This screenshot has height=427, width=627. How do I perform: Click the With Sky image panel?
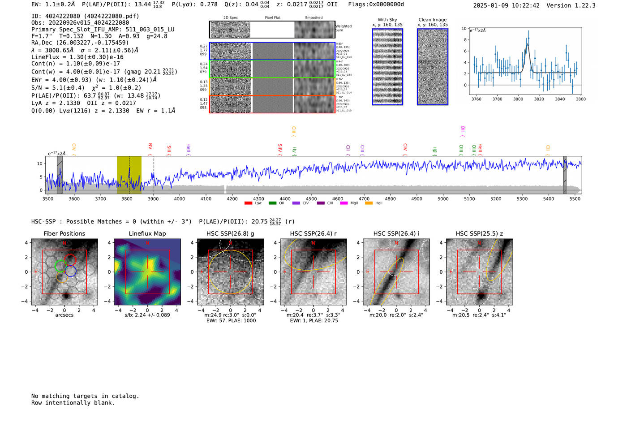pos(387,67)
